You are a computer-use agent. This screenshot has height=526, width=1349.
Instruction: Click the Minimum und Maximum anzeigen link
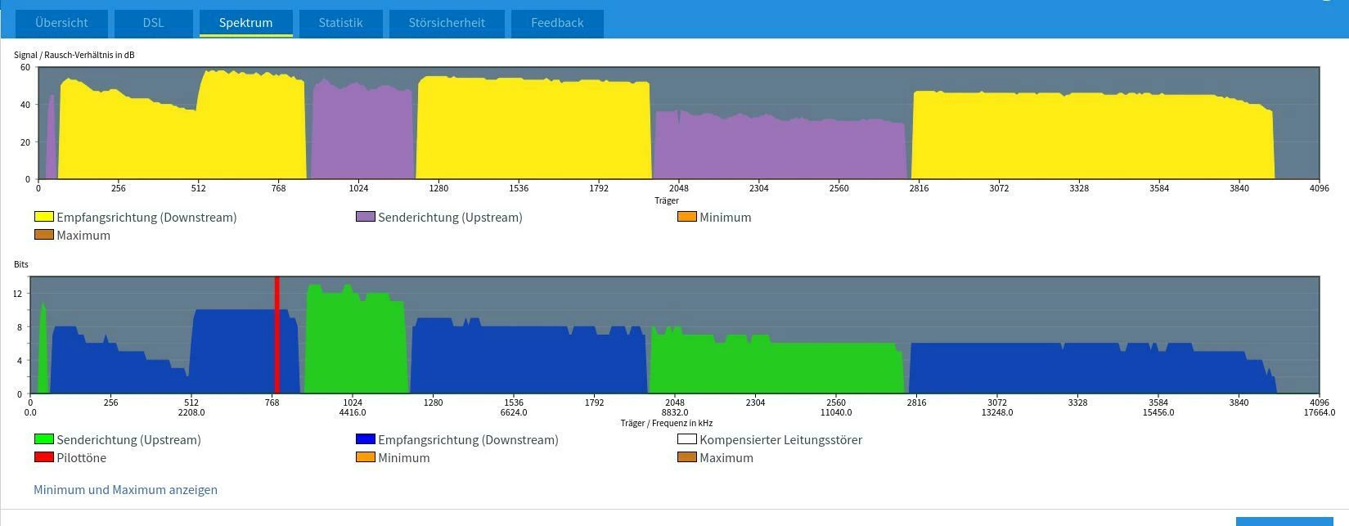point(125,490)
